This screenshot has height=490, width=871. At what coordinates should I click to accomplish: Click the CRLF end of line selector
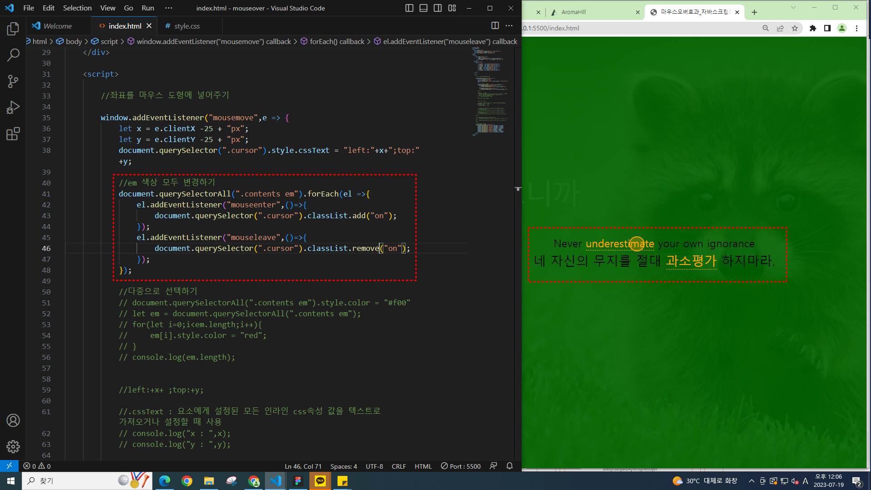click(x=399, y=466)
